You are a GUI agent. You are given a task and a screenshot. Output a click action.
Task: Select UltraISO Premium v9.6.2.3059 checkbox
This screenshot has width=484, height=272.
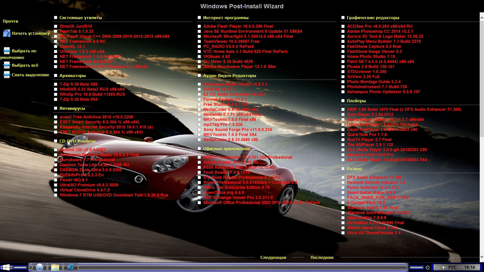[55, 185]
